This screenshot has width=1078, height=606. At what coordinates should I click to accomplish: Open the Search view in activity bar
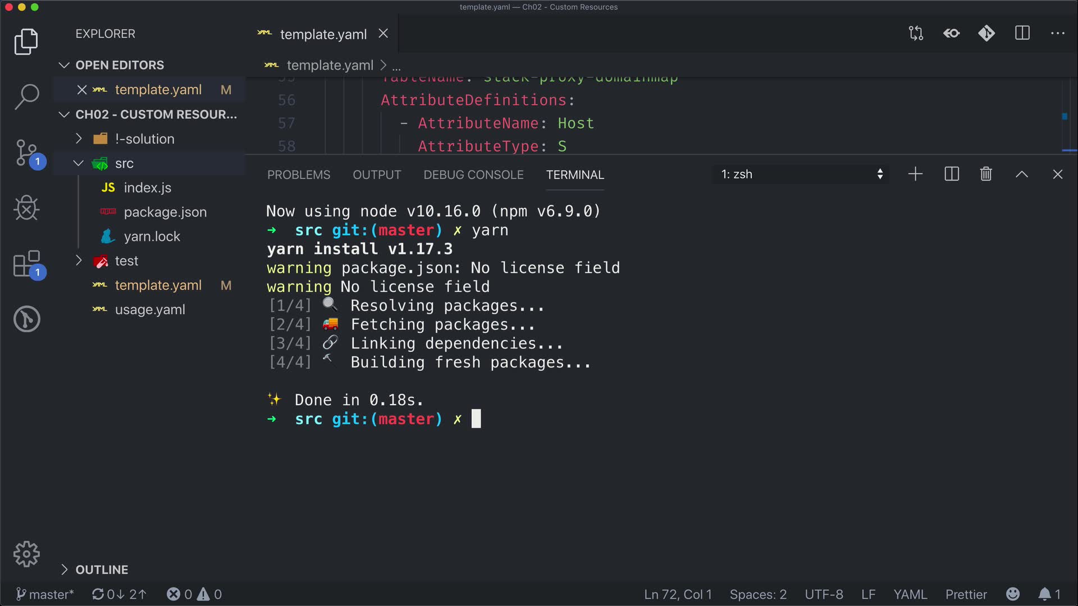26,97
